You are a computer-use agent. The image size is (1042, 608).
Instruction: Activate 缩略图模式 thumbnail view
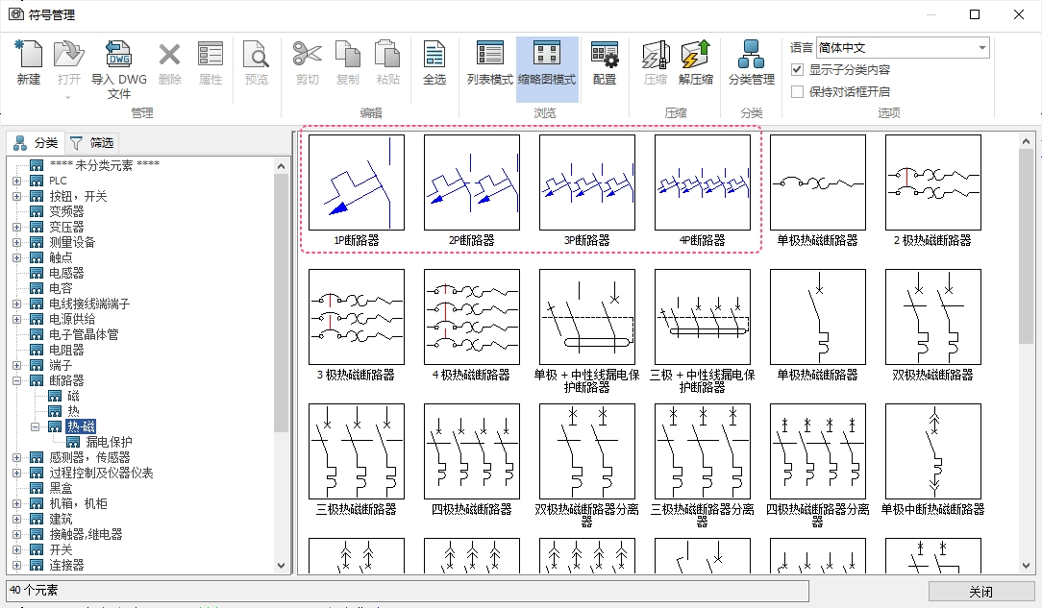(x=546, y=63)
